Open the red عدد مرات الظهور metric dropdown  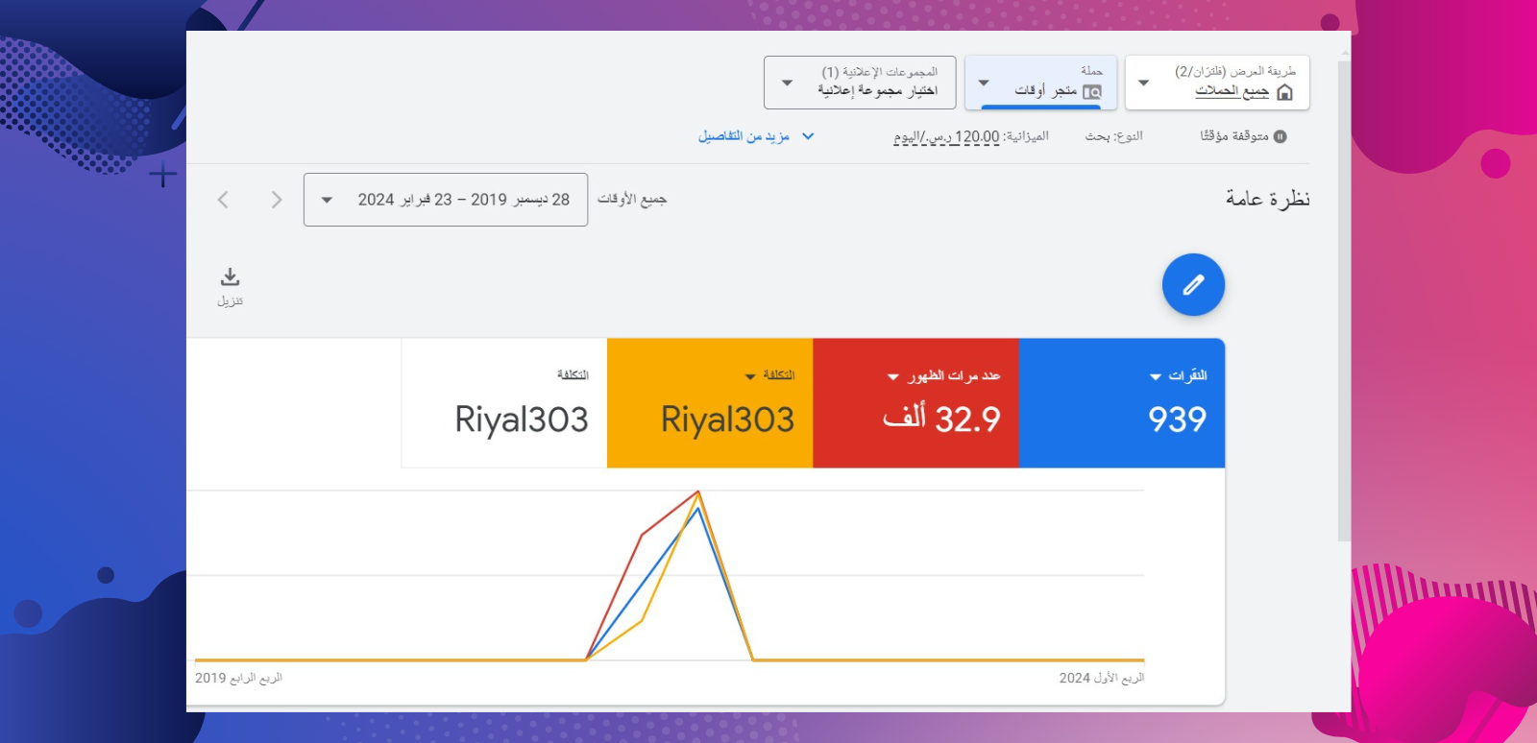coord(892,376)
